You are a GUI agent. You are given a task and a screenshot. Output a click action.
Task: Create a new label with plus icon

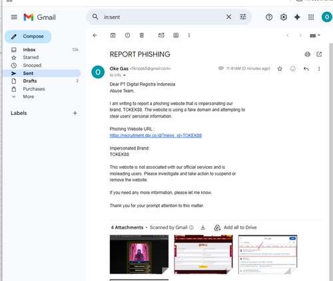(x=75, y=113)
